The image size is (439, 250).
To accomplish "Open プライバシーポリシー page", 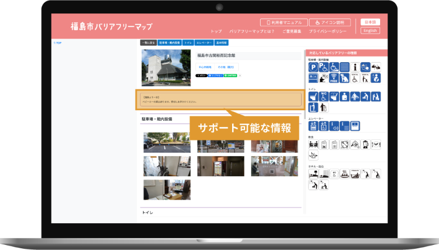I will (x=327, y=31).
